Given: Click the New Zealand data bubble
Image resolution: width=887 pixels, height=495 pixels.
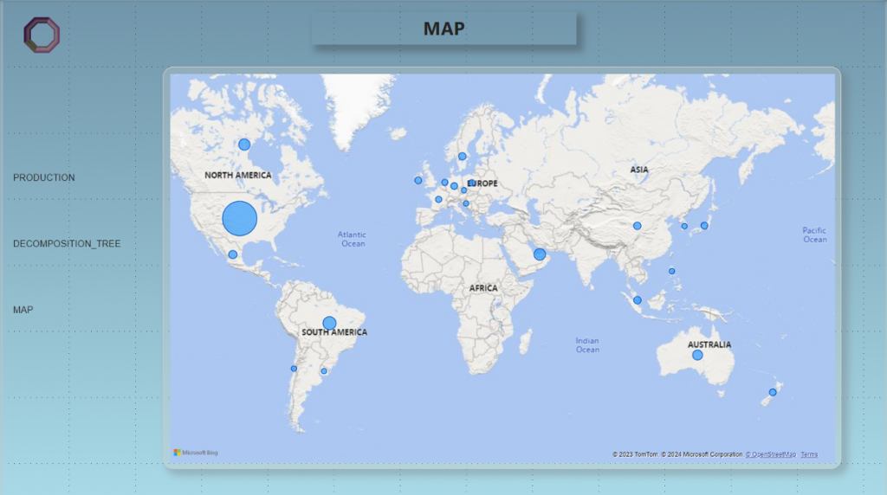Looking at the screenshot, I should (773, 392).
